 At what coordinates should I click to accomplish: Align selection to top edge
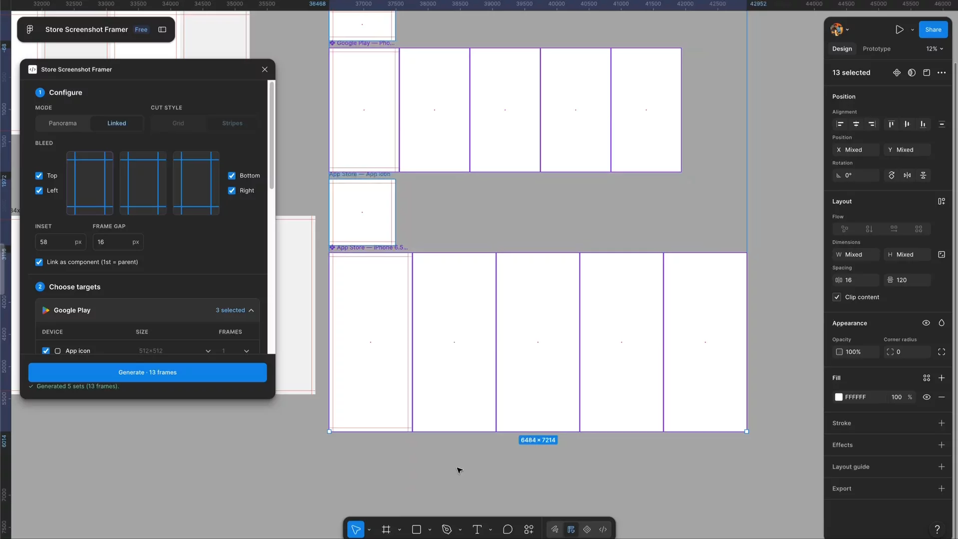pos(891,124)
